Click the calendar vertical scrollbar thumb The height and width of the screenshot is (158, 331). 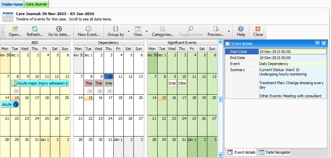(x=220, y=99)
